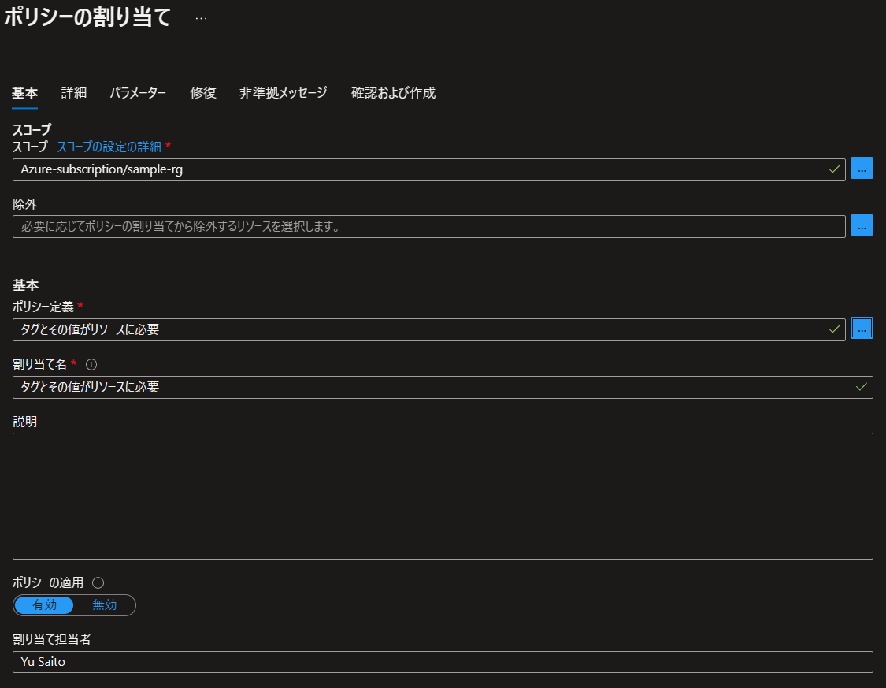Set policy enforcement to 無効
The width and height of the screenshot is (886, 688).
tap(105, 605)
